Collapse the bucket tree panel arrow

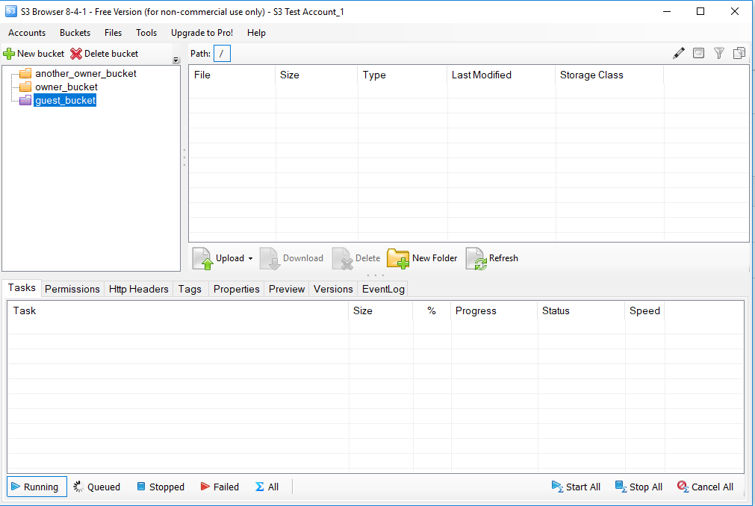tap(175, 58)
